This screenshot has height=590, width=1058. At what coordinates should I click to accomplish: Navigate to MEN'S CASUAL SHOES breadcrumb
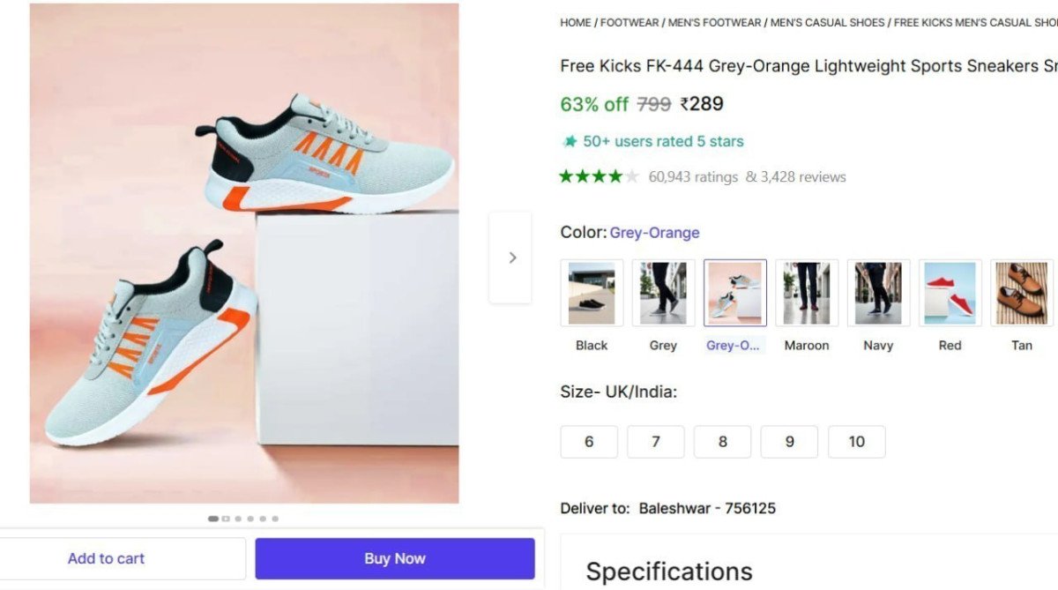(827, 22)
